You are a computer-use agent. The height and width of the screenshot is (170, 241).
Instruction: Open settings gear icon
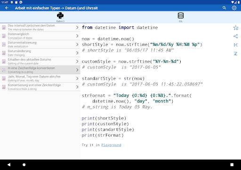(x=234, y=8)
